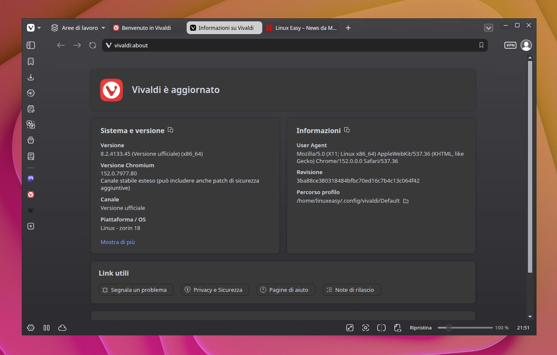This screenshot has height=355, width=557.
Task: Copy the Informazioni section details
Action: [x=347, y=130]
